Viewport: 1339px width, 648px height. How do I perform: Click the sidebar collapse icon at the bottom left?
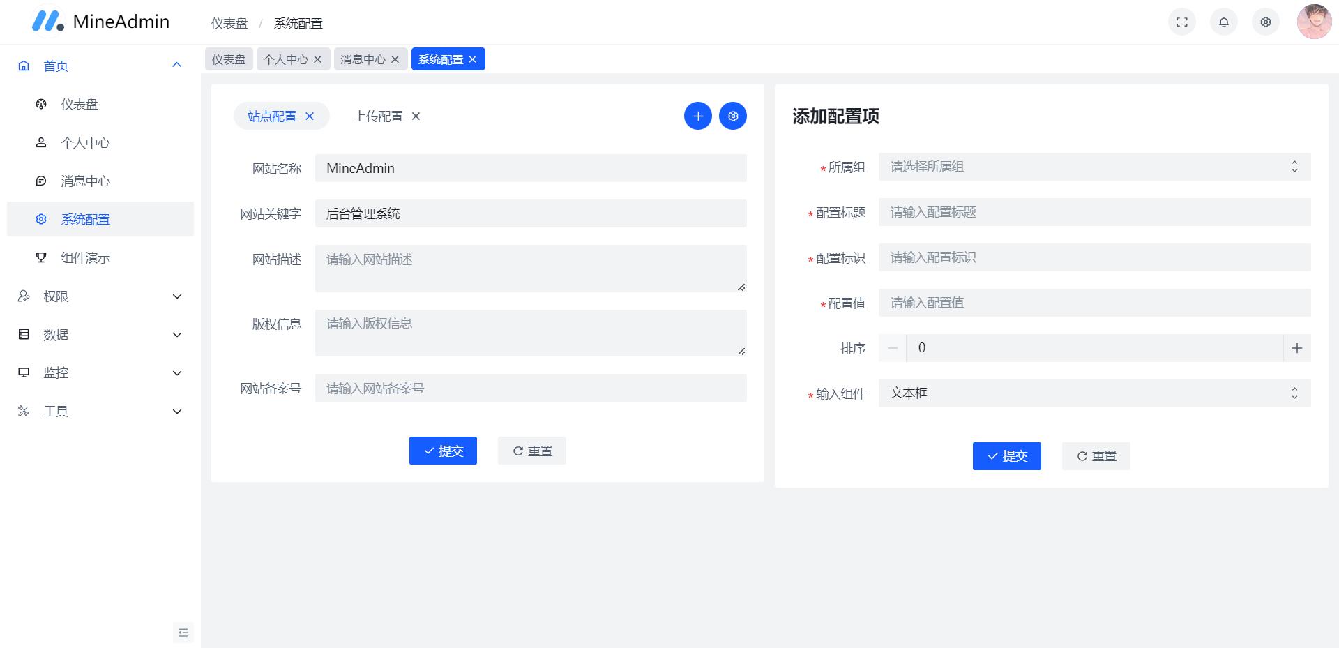click(183, 633)
